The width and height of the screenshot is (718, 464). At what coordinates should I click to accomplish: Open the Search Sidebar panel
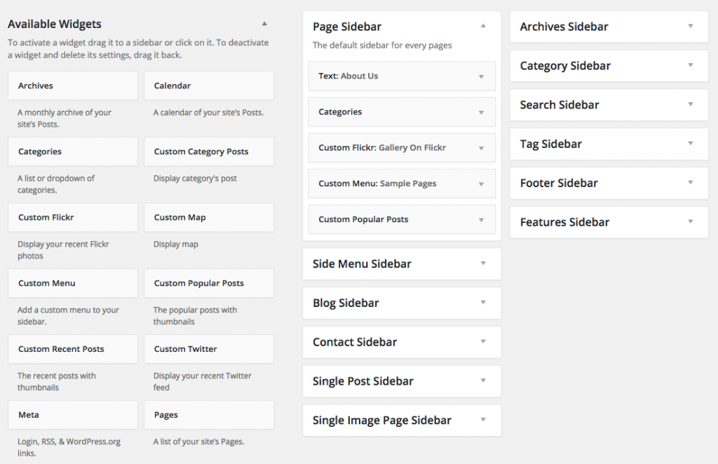coord(690,105)
